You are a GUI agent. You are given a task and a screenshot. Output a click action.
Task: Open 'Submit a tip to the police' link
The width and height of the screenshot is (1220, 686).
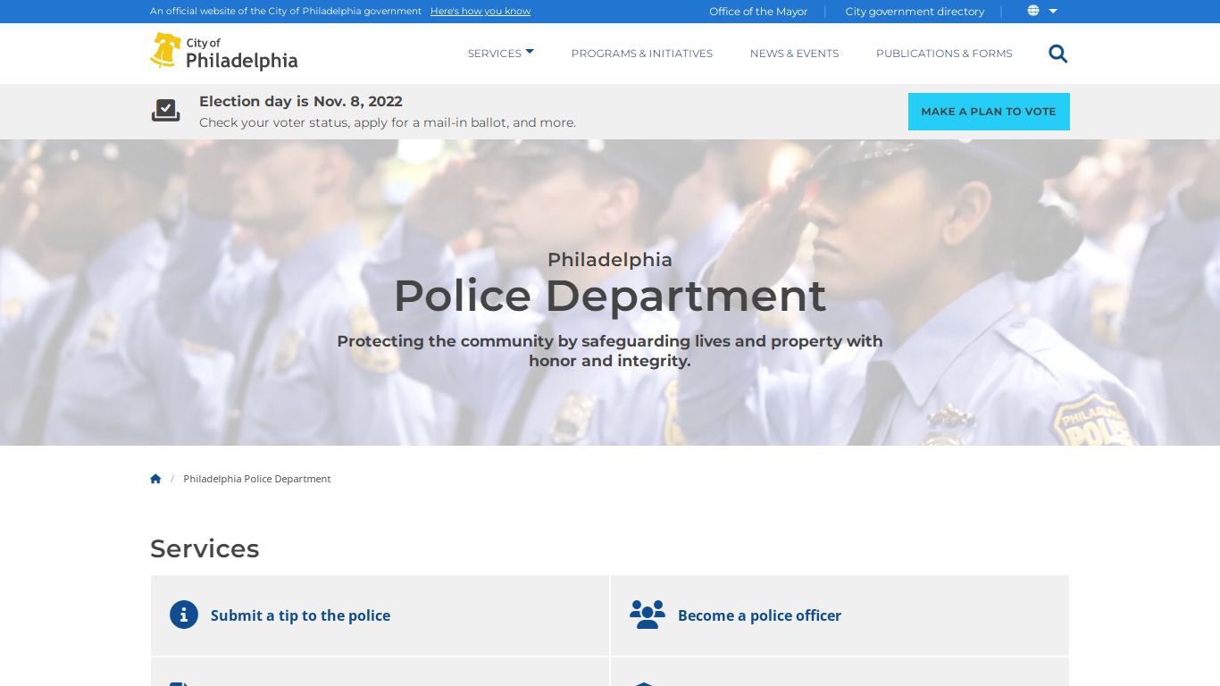point(300,615)
